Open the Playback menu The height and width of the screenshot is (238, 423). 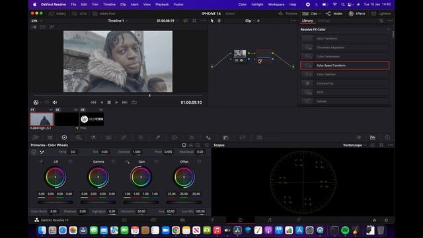pos(162,5)
